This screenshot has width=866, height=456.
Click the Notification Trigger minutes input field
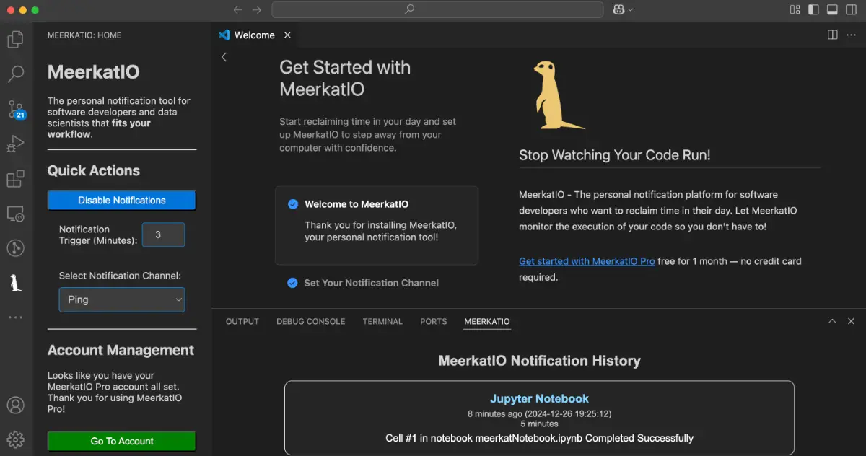pos(164,234)
